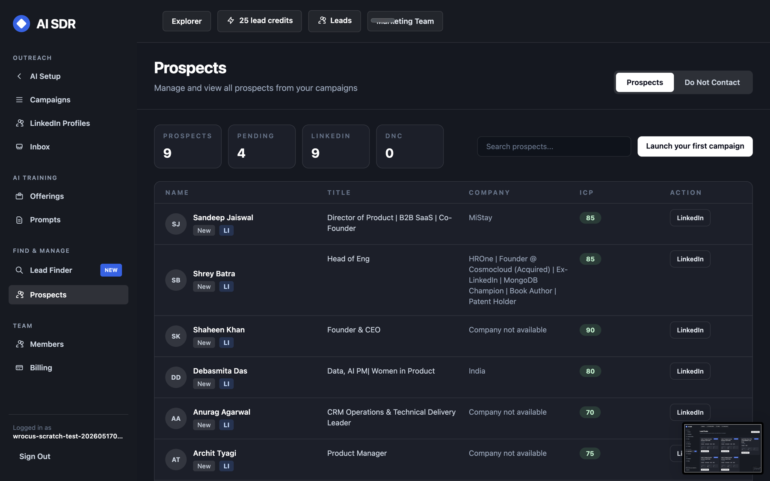Image resolution: width=770 pixels, height=481 pixels.
Task: Click the Founder & CEO title cell
Action: 354,330
